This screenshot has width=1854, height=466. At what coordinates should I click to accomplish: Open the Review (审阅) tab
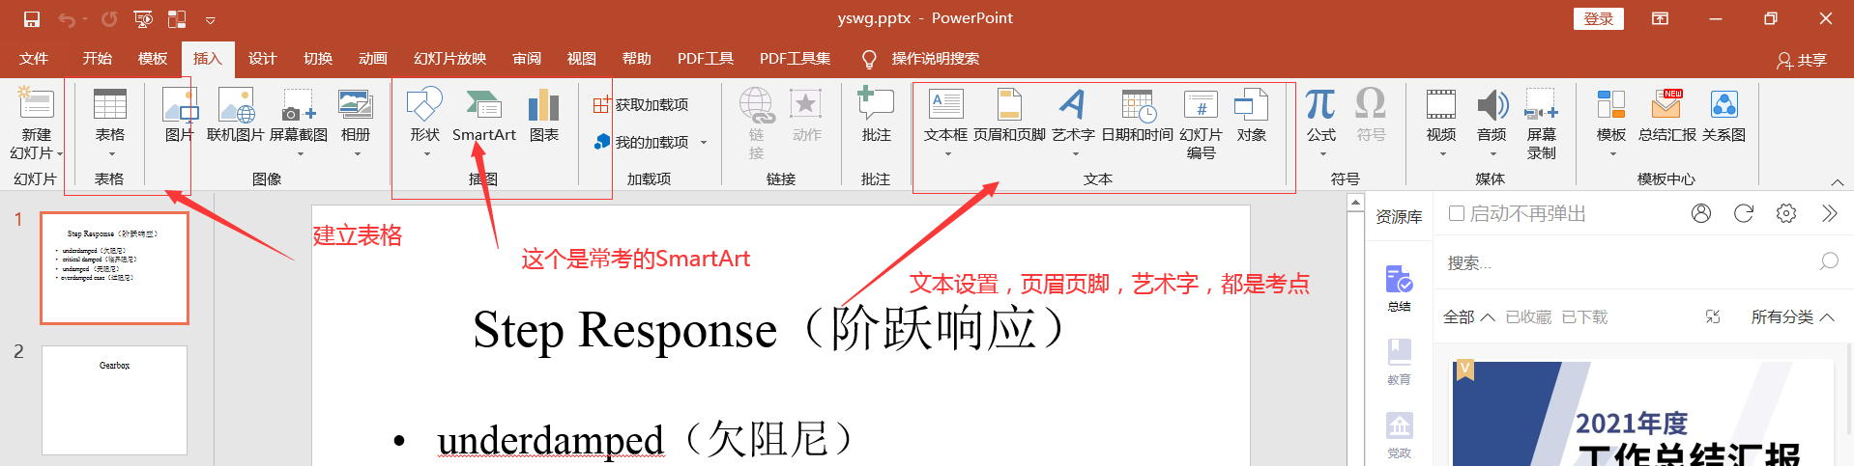coord(527,59)
